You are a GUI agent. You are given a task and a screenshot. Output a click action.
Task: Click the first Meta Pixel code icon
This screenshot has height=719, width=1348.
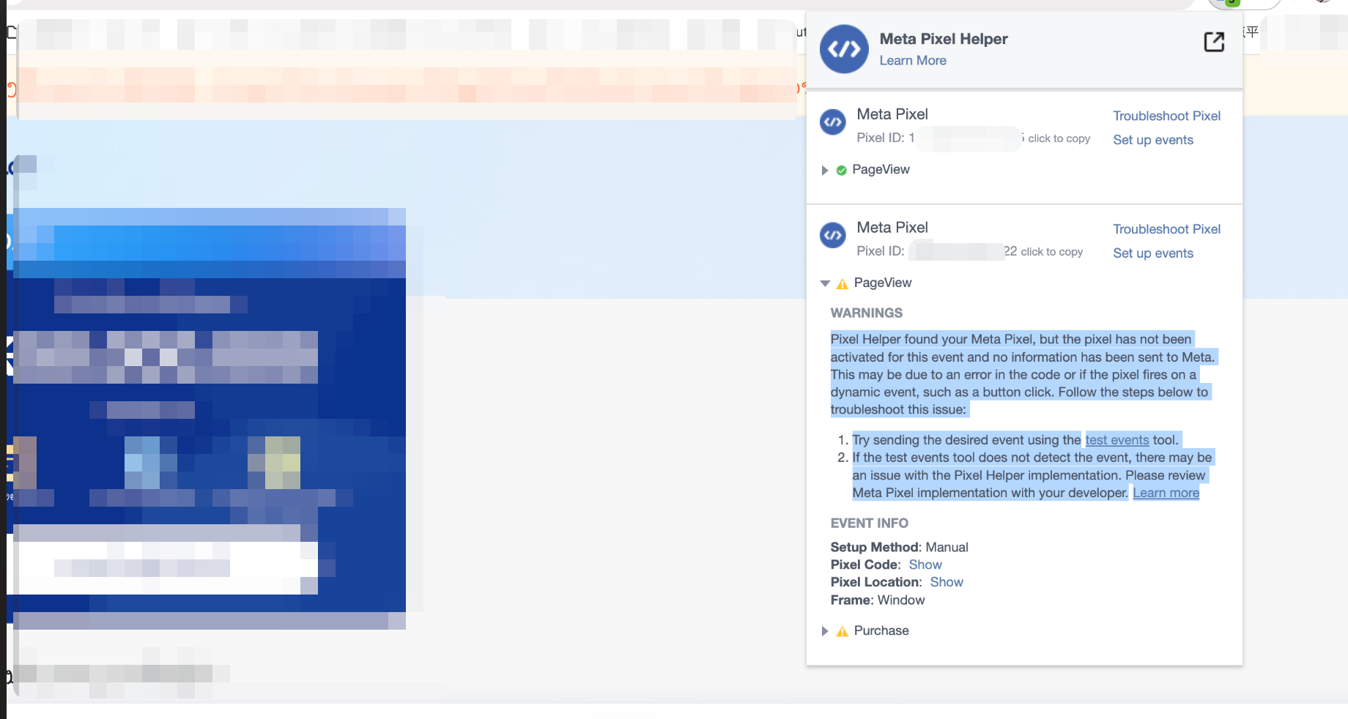(833, 122)
